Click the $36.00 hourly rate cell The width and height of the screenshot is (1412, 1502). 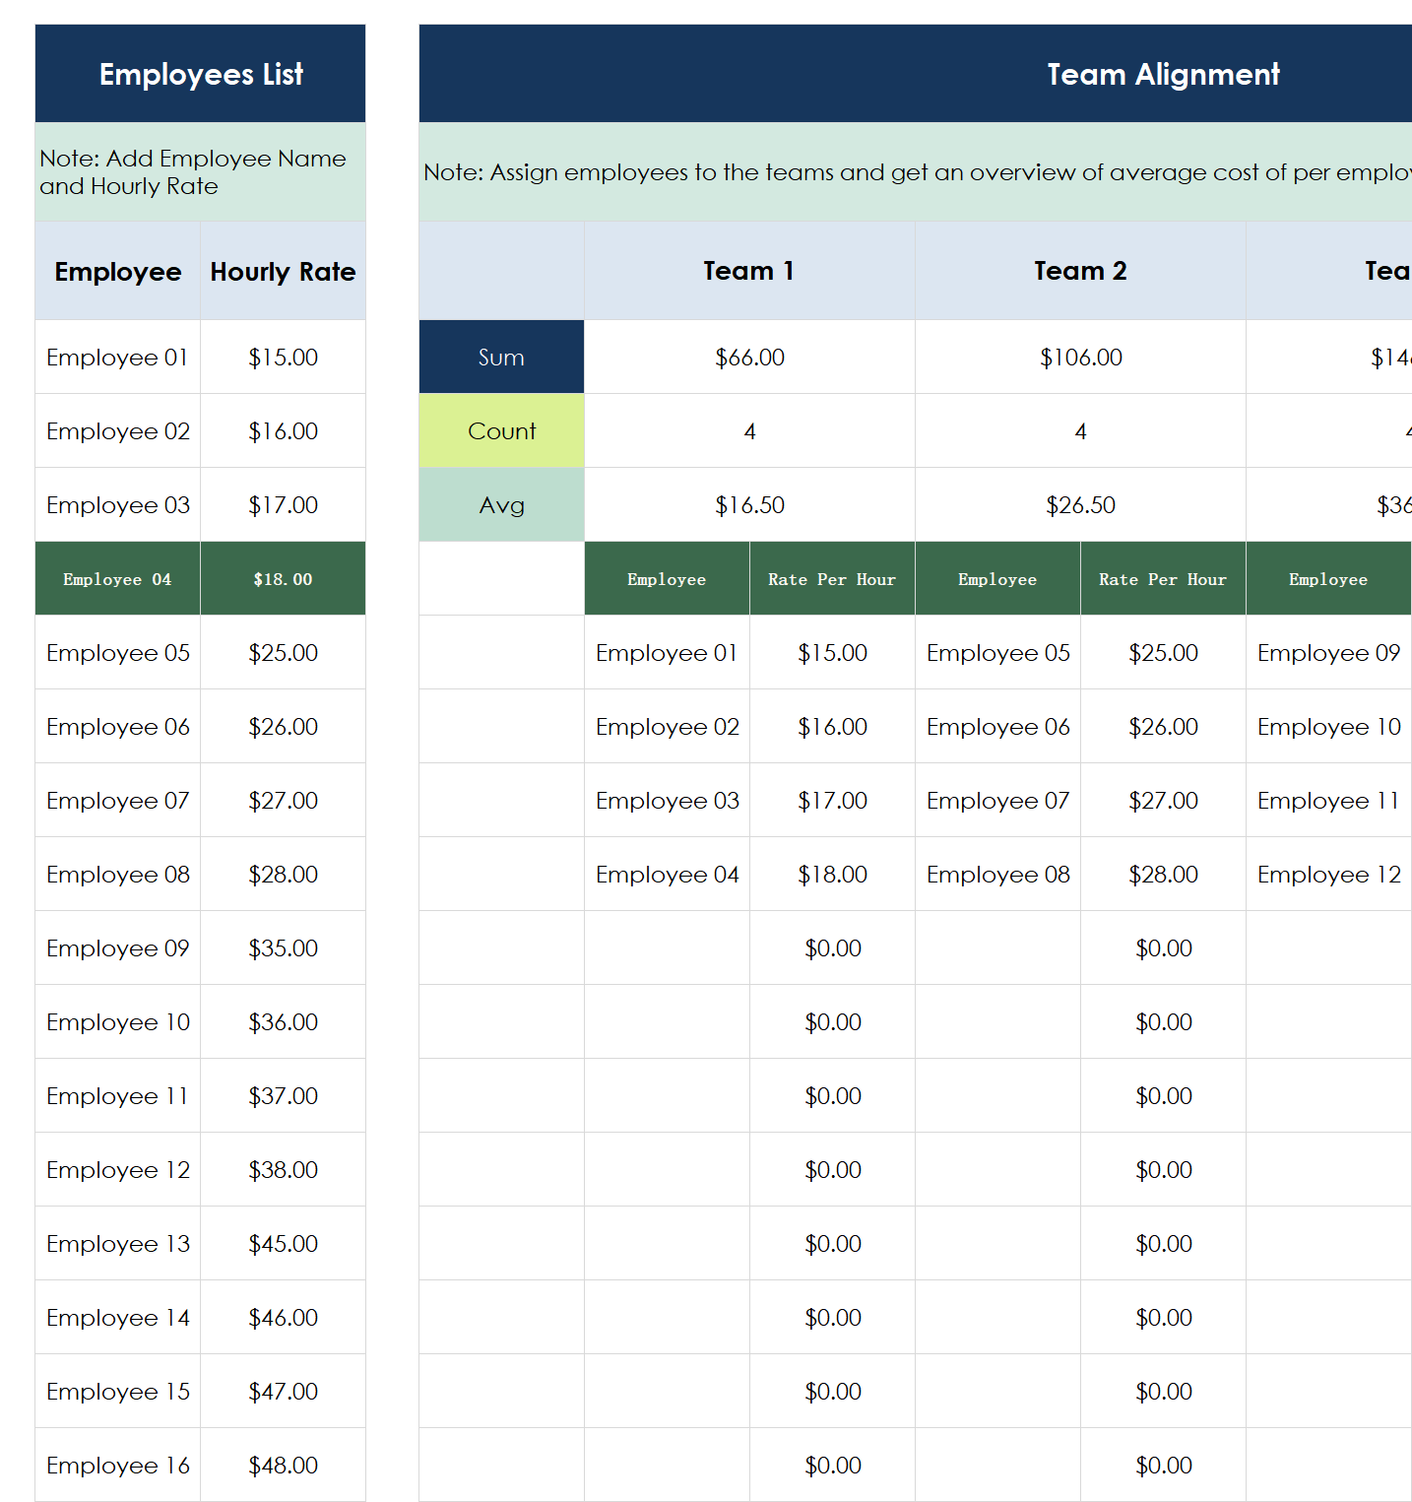[x=283, y=1022]
